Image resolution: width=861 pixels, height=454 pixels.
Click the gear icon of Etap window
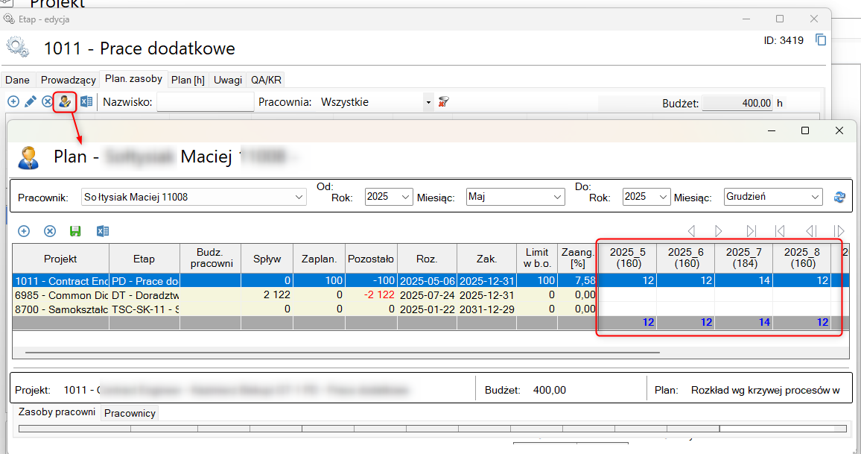[x=18, y=47]
